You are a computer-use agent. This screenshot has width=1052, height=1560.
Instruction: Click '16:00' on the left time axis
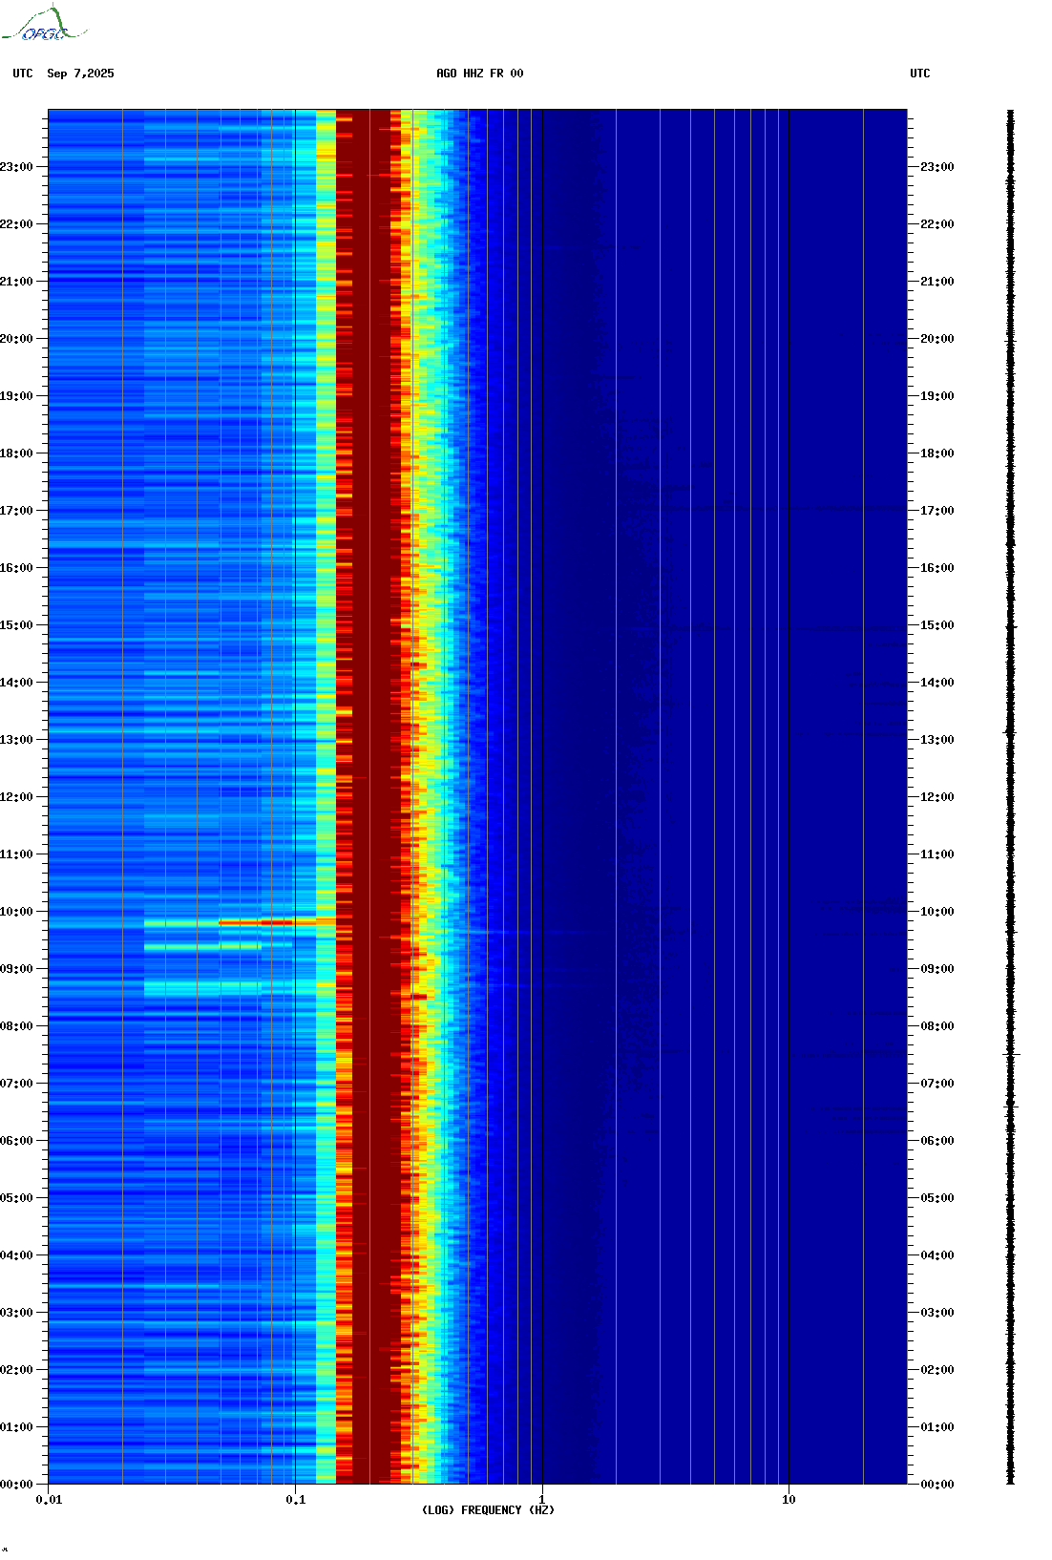point(16,568)
